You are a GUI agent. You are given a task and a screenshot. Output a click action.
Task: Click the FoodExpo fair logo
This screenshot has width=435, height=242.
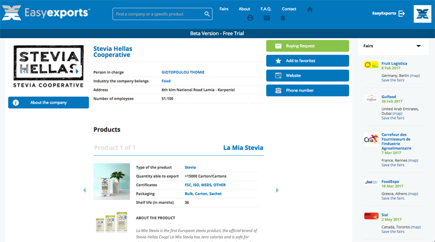tap(371, 182)
